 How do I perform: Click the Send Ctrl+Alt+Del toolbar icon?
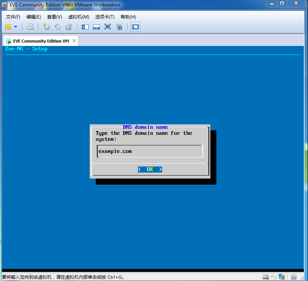click(x=30, y=27)
